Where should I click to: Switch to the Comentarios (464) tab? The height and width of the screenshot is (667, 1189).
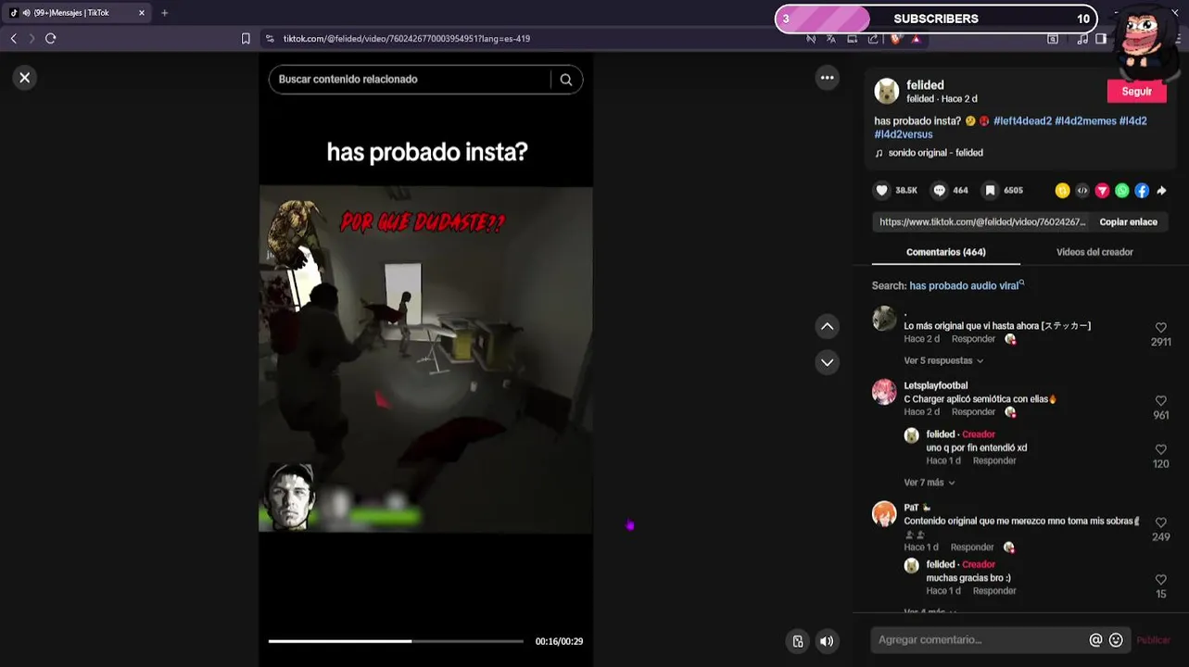coord(945,252)
